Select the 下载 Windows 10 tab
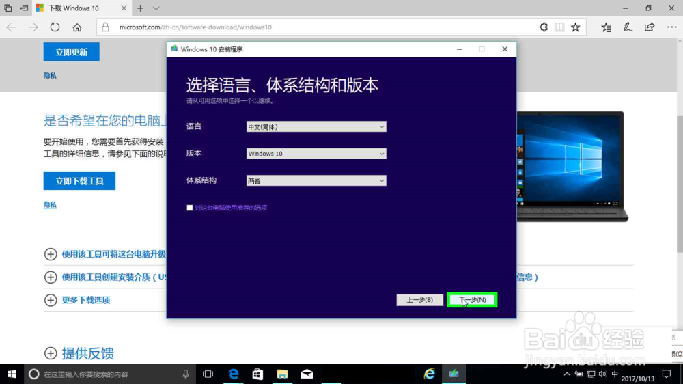The image size is (683, 384). [81, 8]
